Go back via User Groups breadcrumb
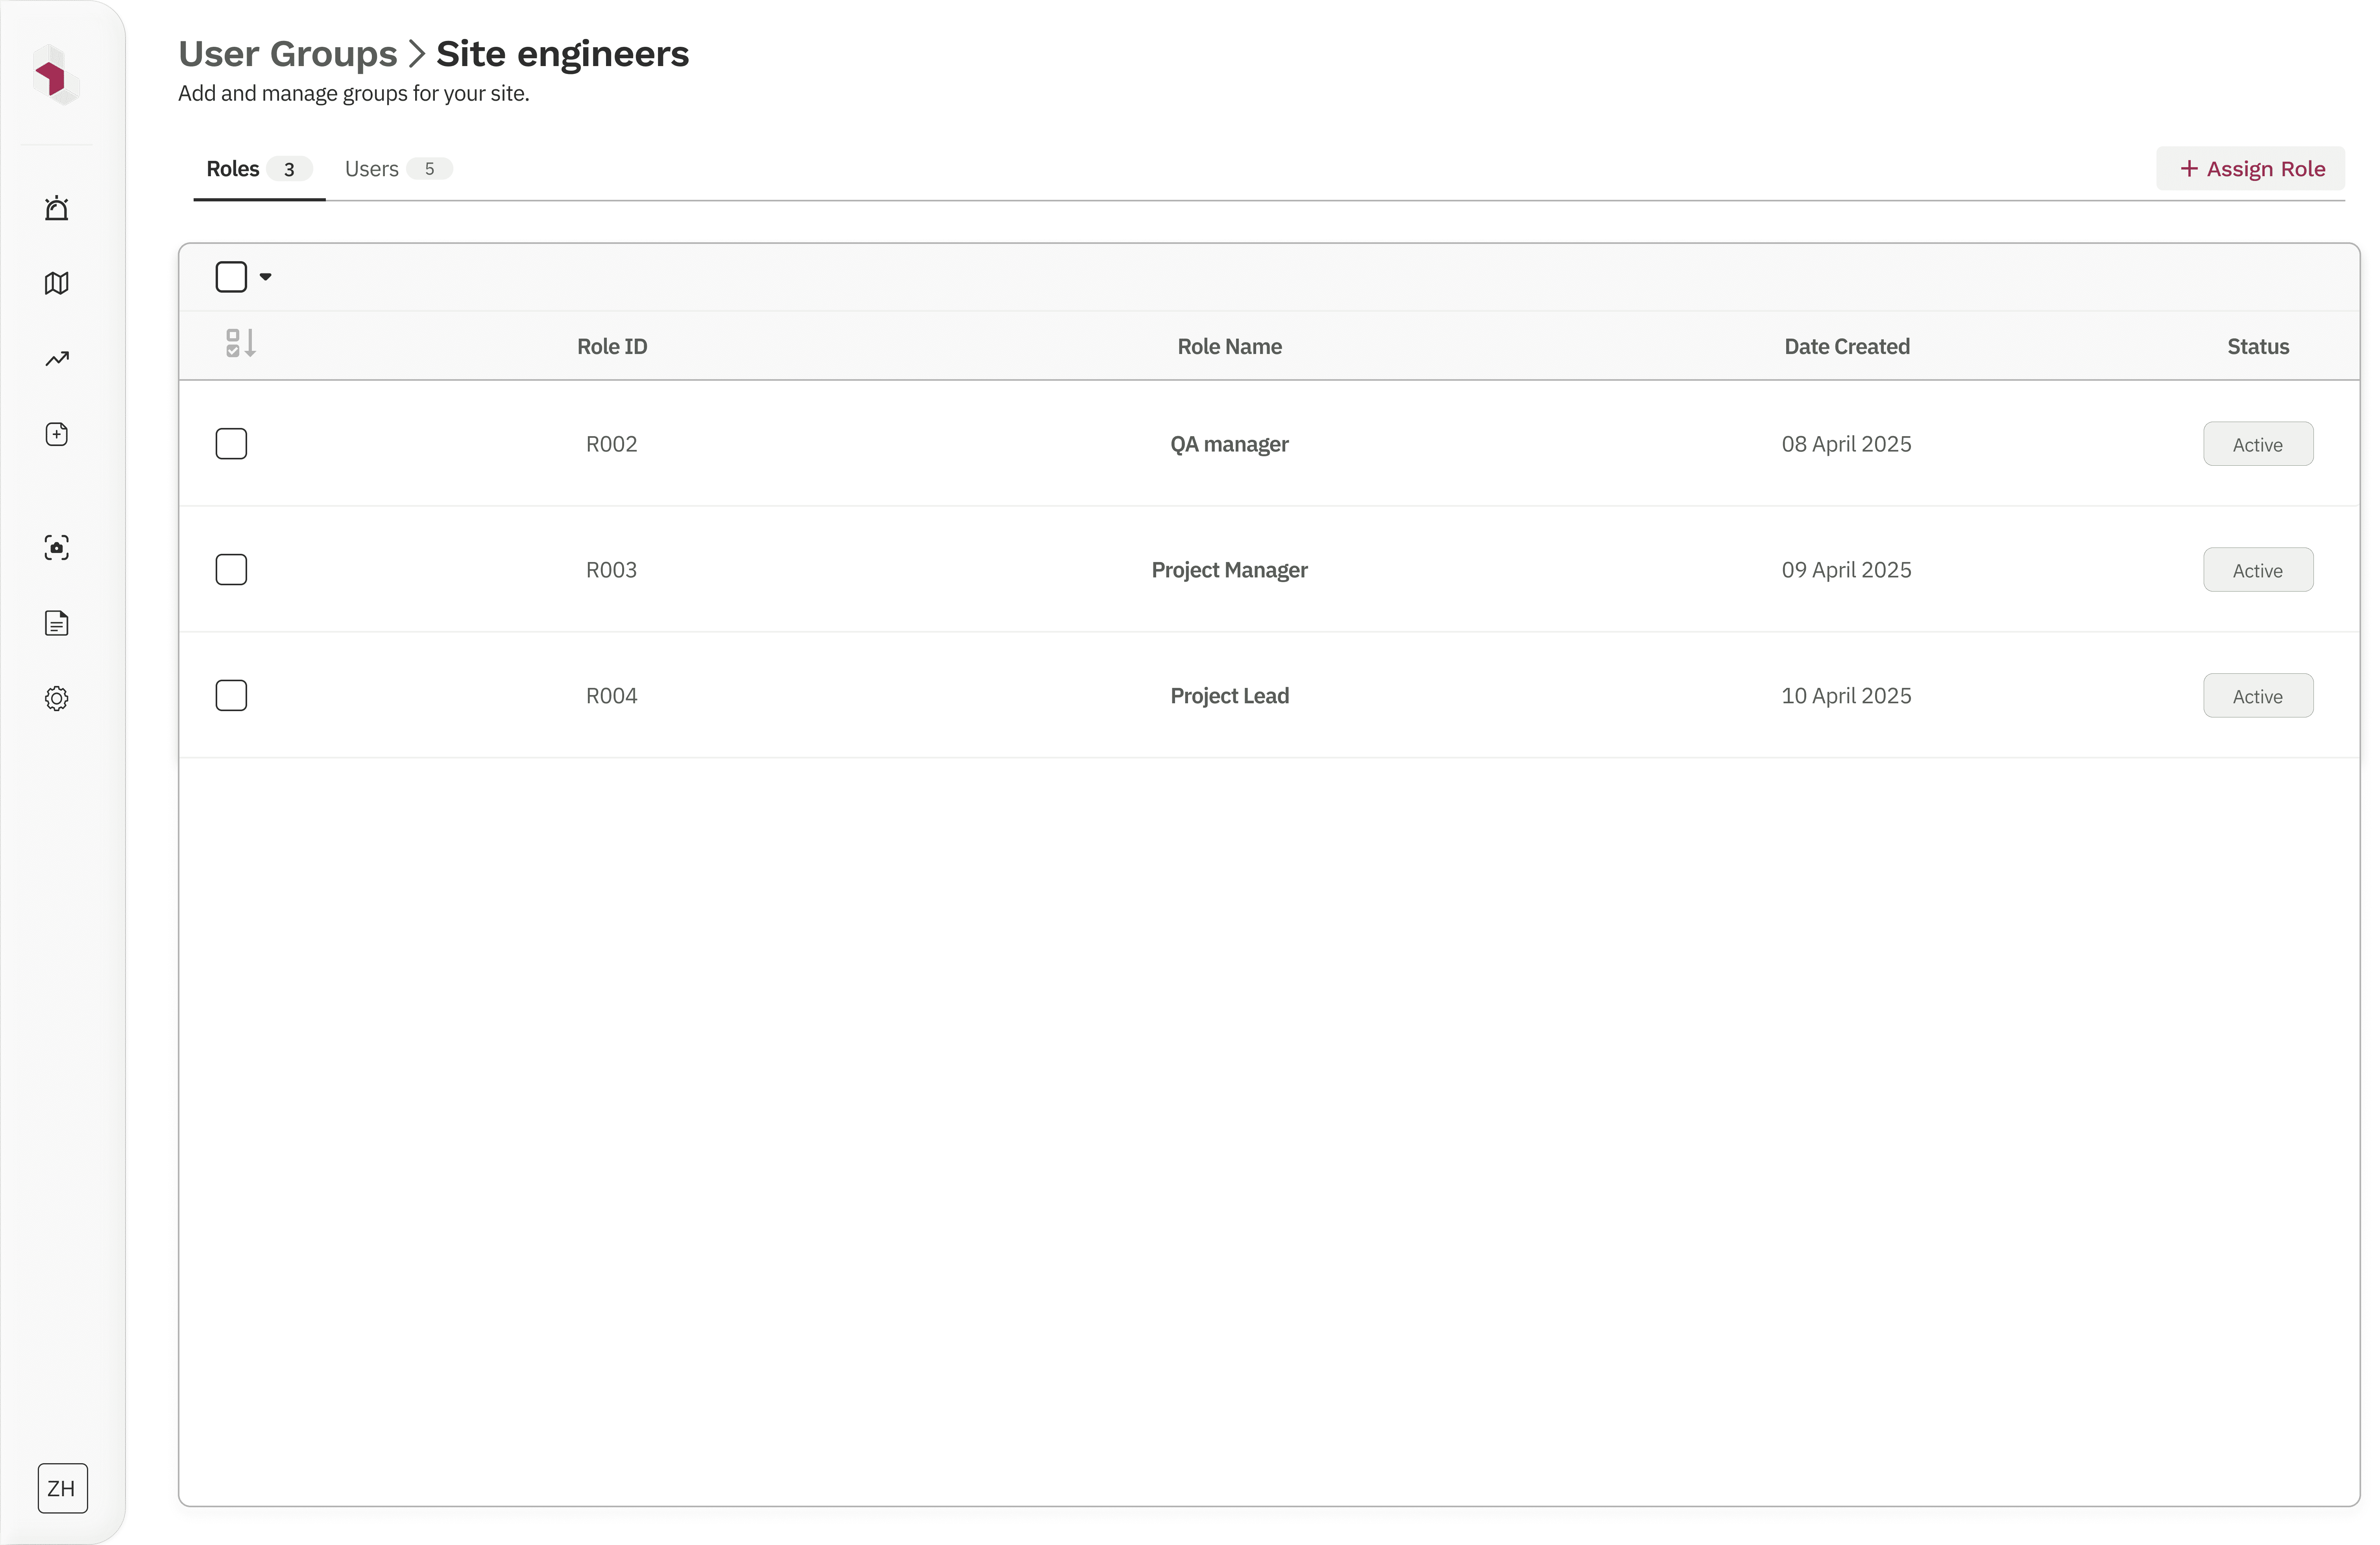The image size is (2380, 1545). tap(288, 54)
